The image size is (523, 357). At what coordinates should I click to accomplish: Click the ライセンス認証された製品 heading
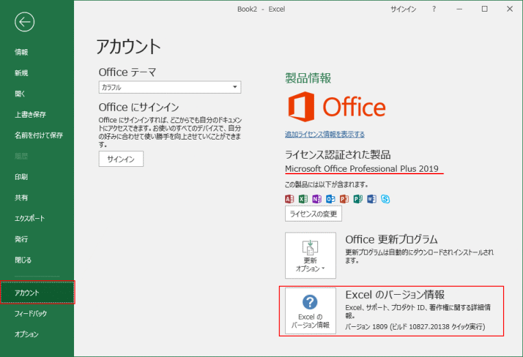click(x=337, y=155)
